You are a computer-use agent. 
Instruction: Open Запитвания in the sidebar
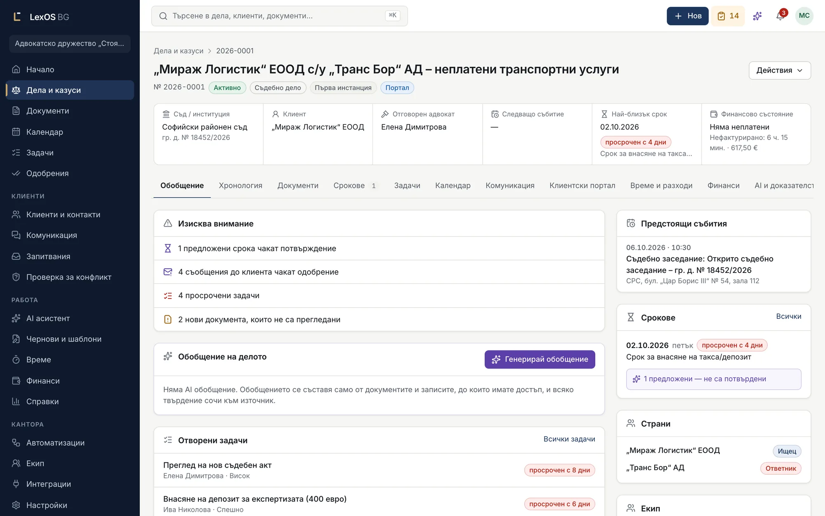click(x=70, y=256)
